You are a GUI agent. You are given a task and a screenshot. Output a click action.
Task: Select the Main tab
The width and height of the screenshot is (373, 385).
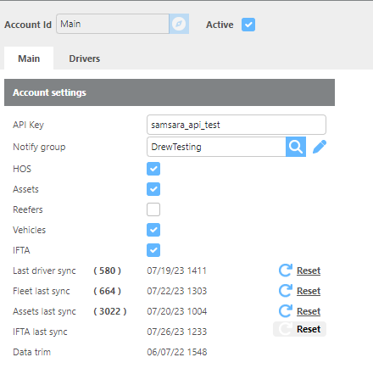[x=29, y=59]
